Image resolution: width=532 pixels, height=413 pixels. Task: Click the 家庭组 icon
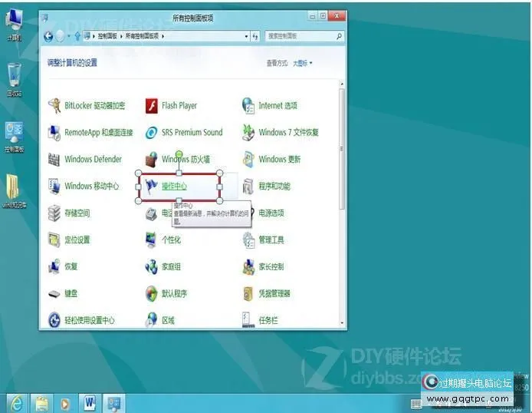152,267
